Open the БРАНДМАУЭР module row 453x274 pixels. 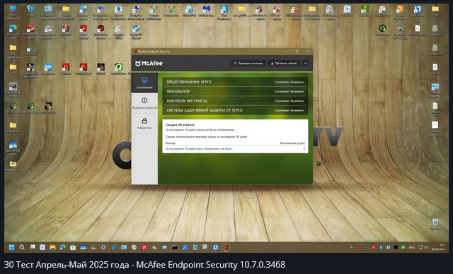[235, 91]
